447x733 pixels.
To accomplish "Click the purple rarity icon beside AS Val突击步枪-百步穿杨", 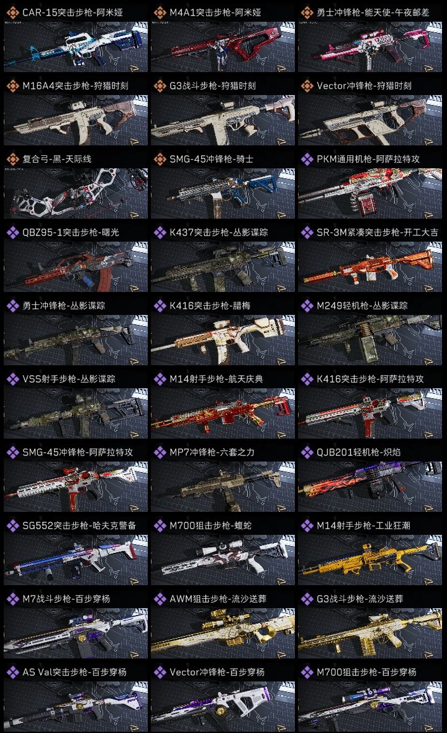I will point(12,672).
